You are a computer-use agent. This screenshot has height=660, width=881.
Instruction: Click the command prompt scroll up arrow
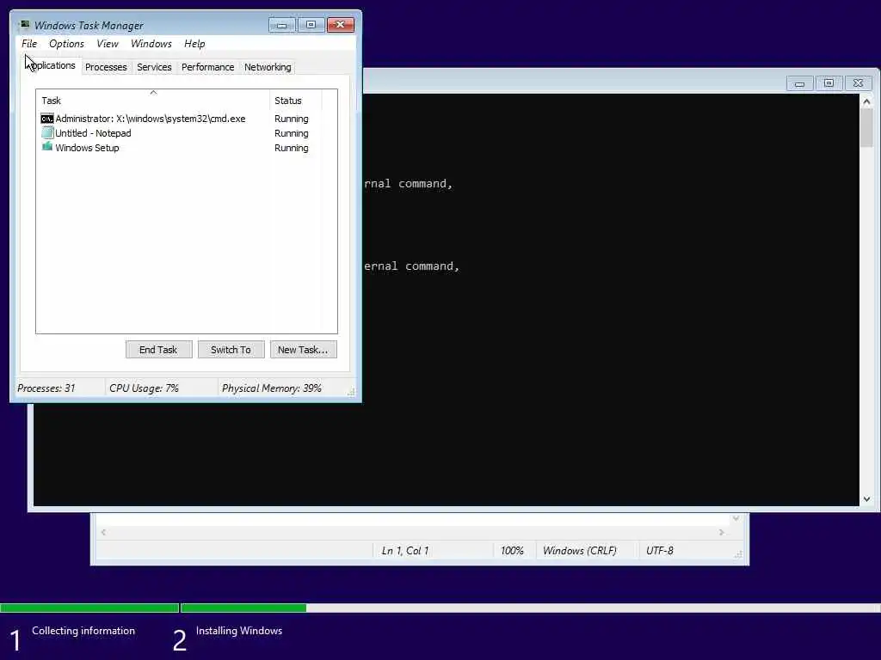[866, 101]
